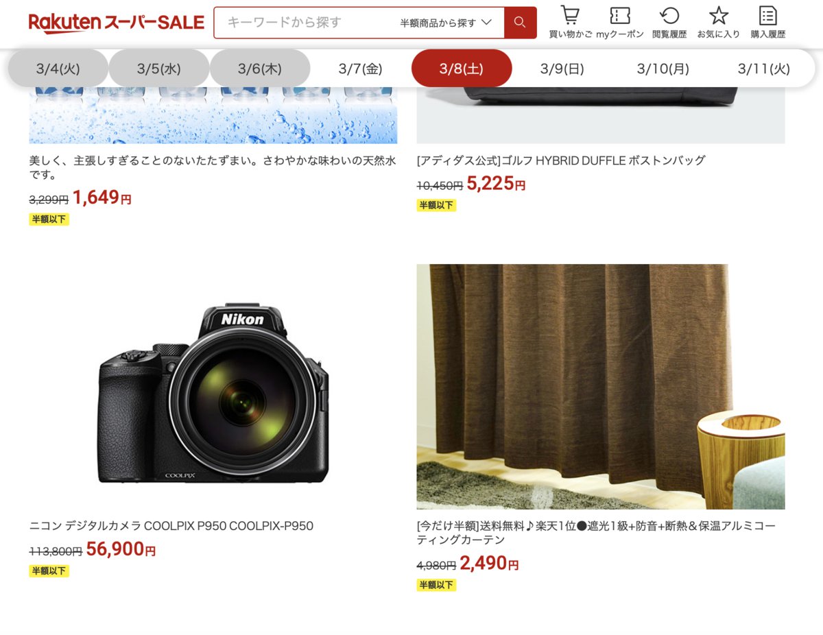Open the Nikon COOLPIX P950 camera image

click(213, 387)
